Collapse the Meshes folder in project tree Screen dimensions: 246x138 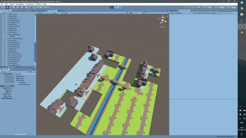pos(3,88)
